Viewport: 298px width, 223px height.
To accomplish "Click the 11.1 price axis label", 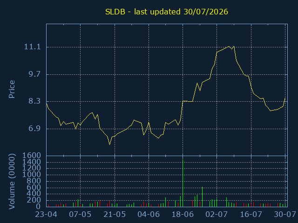I will coord(33,46).
